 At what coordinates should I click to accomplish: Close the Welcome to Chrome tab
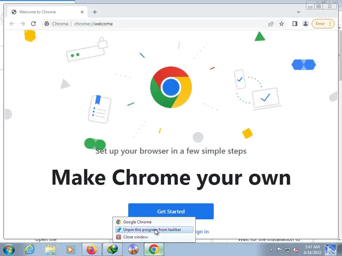[82, 12]
